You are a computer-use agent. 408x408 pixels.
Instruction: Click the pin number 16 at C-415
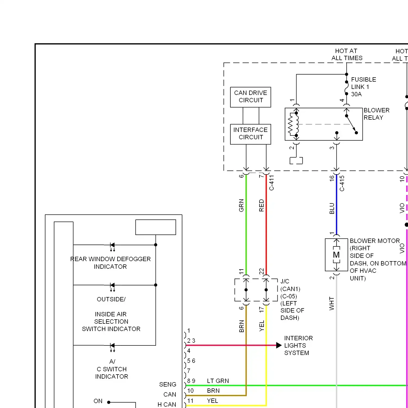tap(332, 178)
